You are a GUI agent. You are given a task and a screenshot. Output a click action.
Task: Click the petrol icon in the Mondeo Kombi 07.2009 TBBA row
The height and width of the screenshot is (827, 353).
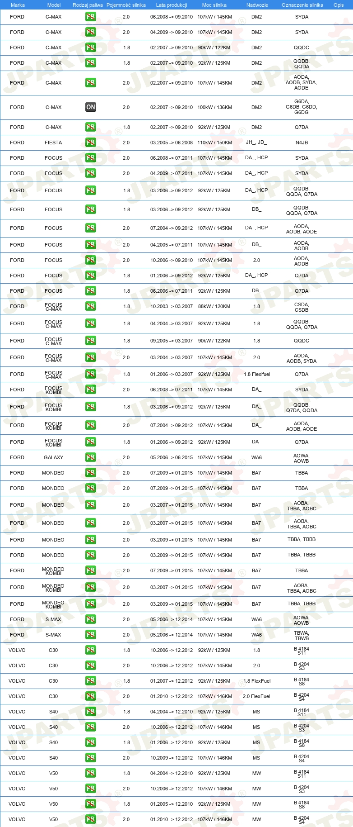pyautogui.click(x=91, y=570)
